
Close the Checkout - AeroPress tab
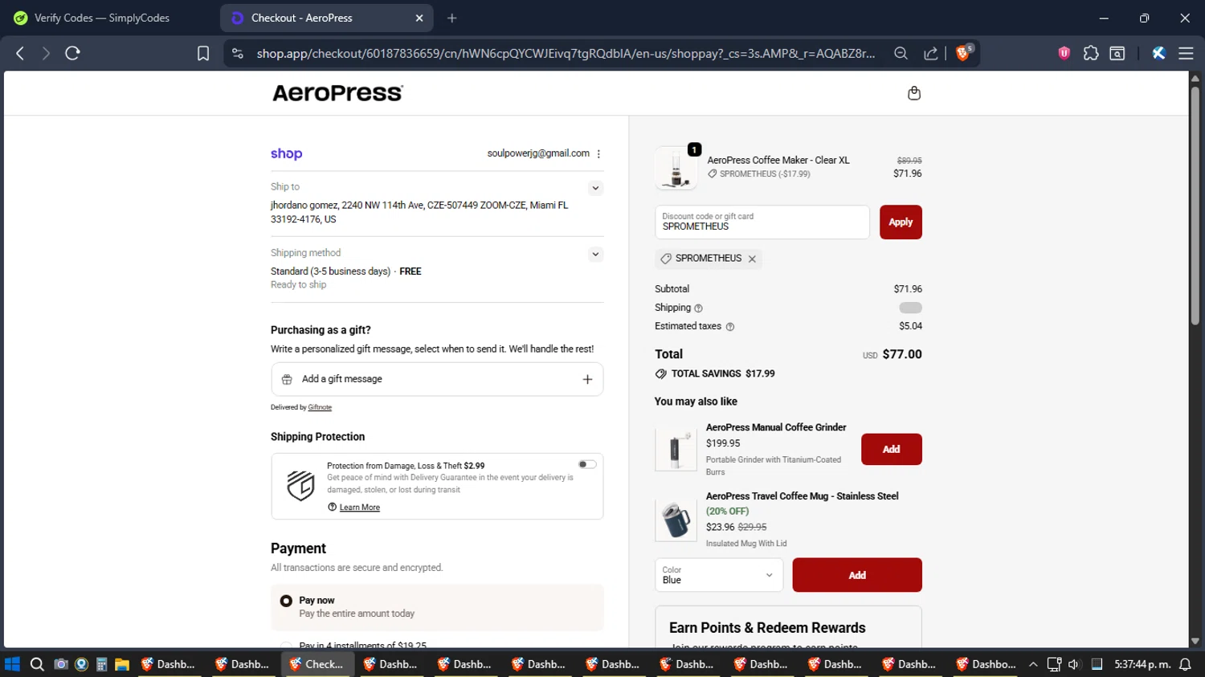point(419,18)
